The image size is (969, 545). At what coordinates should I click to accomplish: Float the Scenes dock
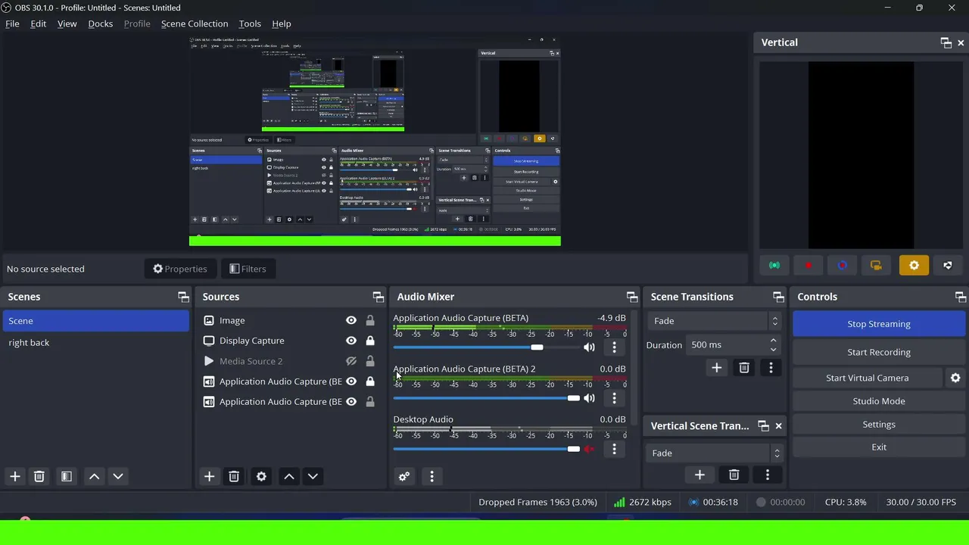click(x=183, y=297)
